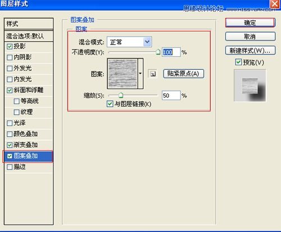Click the 取消 (Cancel) button

[x=250, y=37]
